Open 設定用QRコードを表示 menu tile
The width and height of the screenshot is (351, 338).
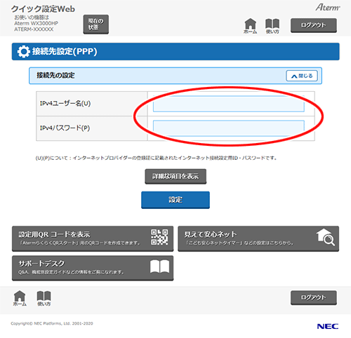pos(93,238)
